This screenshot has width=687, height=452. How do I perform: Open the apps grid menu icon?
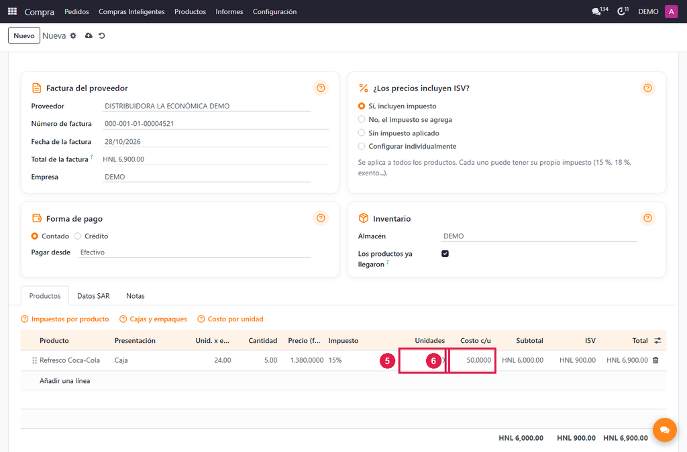pyautogui.click(x=12, y=11)
